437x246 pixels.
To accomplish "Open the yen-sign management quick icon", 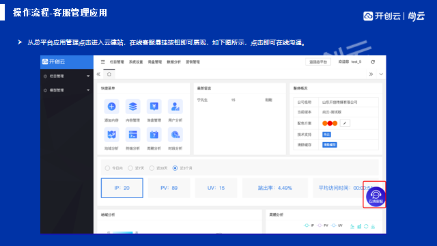I will (154, 107).
